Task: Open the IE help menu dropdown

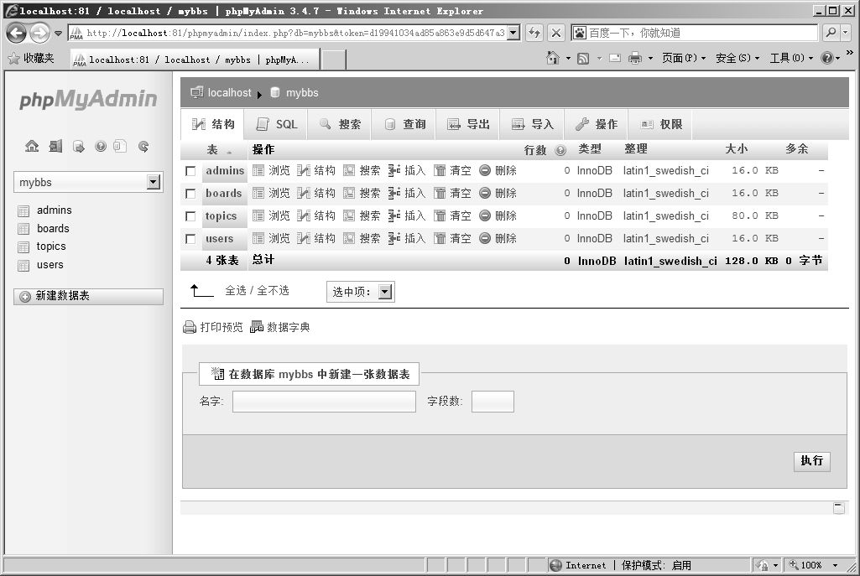Action: (831, 58)
